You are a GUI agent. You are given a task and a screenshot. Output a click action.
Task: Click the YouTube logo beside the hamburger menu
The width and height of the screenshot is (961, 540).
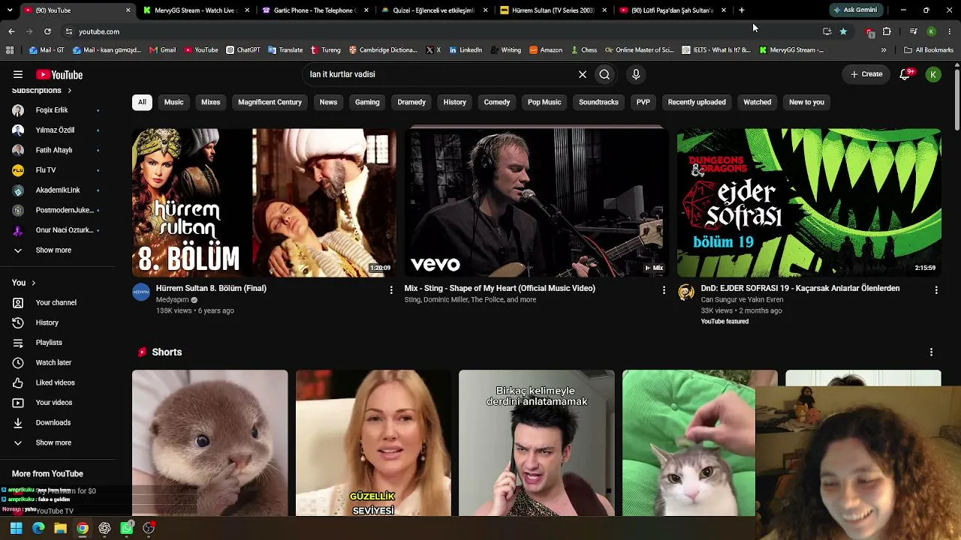pyautogui.click(x=59, y=74)
